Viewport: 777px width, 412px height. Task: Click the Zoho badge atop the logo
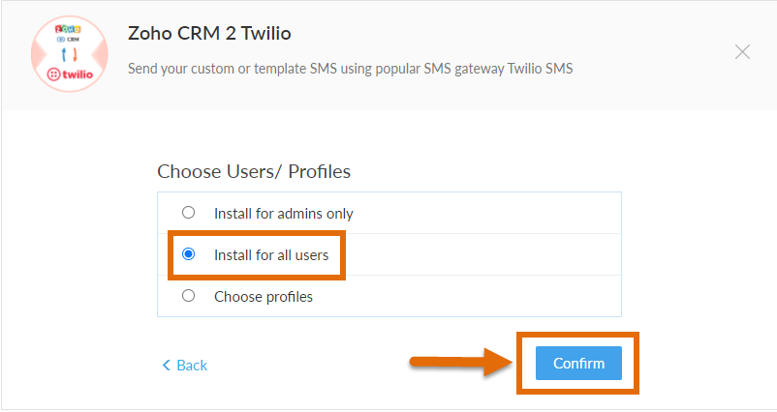[69, 29]
